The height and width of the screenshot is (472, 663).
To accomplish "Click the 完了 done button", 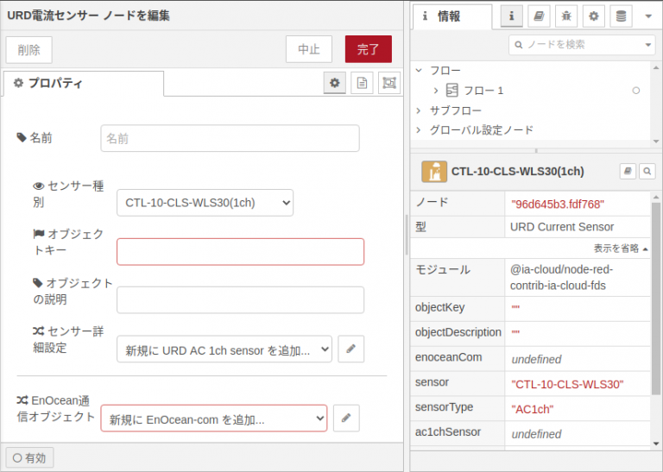I will tap(368, 49).
